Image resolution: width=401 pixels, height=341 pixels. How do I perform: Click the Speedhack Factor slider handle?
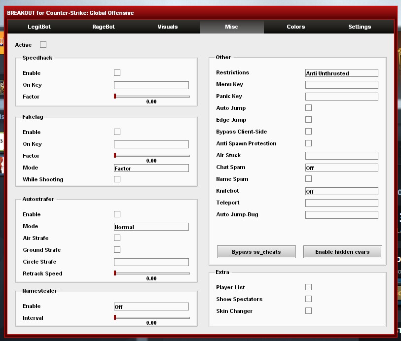pos(115,96)
